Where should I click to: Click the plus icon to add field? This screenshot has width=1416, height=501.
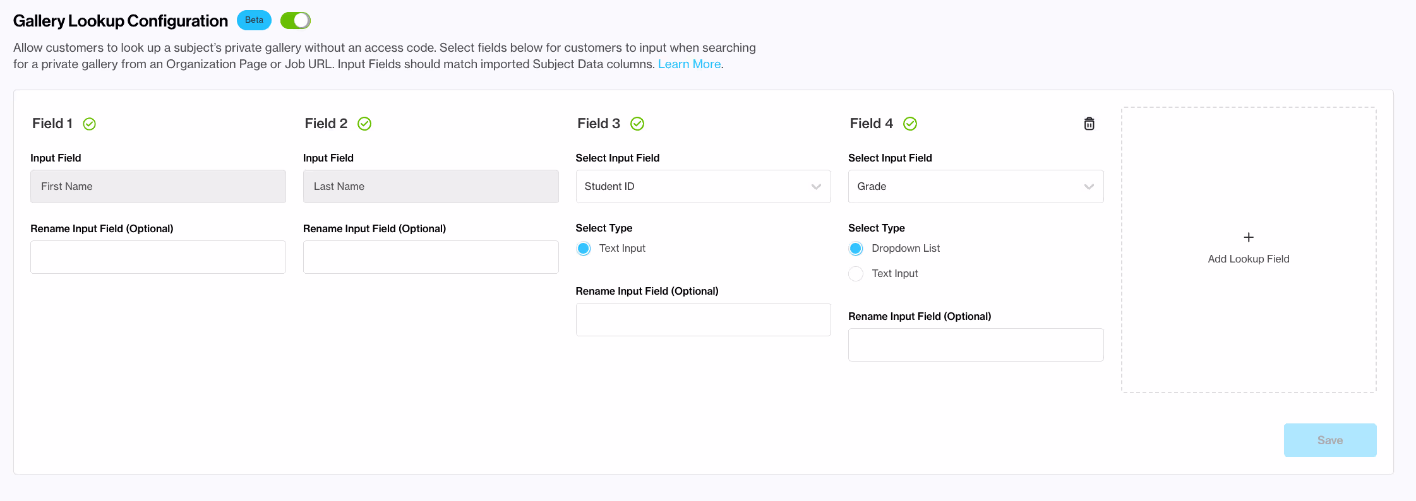1249,237
